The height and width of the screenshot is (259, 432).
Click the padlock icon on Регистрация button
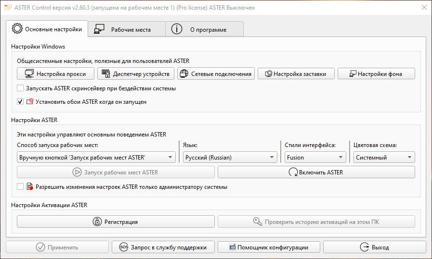97,222
